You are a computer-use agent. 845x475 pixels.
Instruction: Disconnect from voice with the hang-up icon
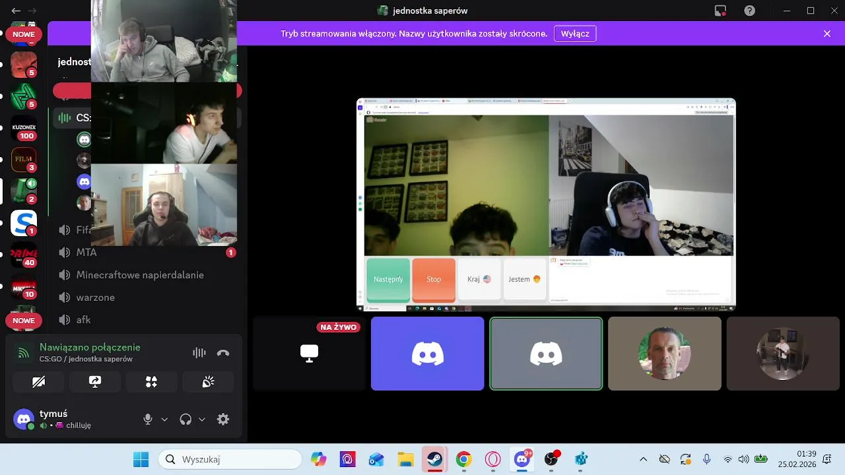223,353
